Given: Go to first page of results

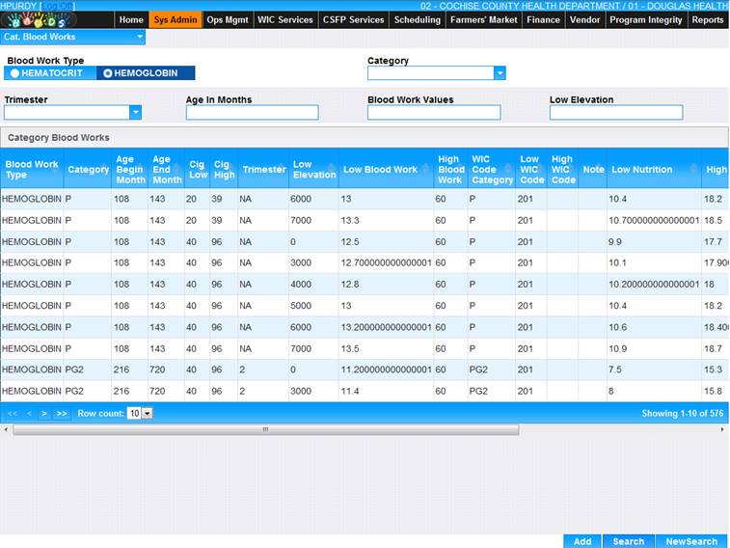Looking at the screenshot, I should (13, 414).
